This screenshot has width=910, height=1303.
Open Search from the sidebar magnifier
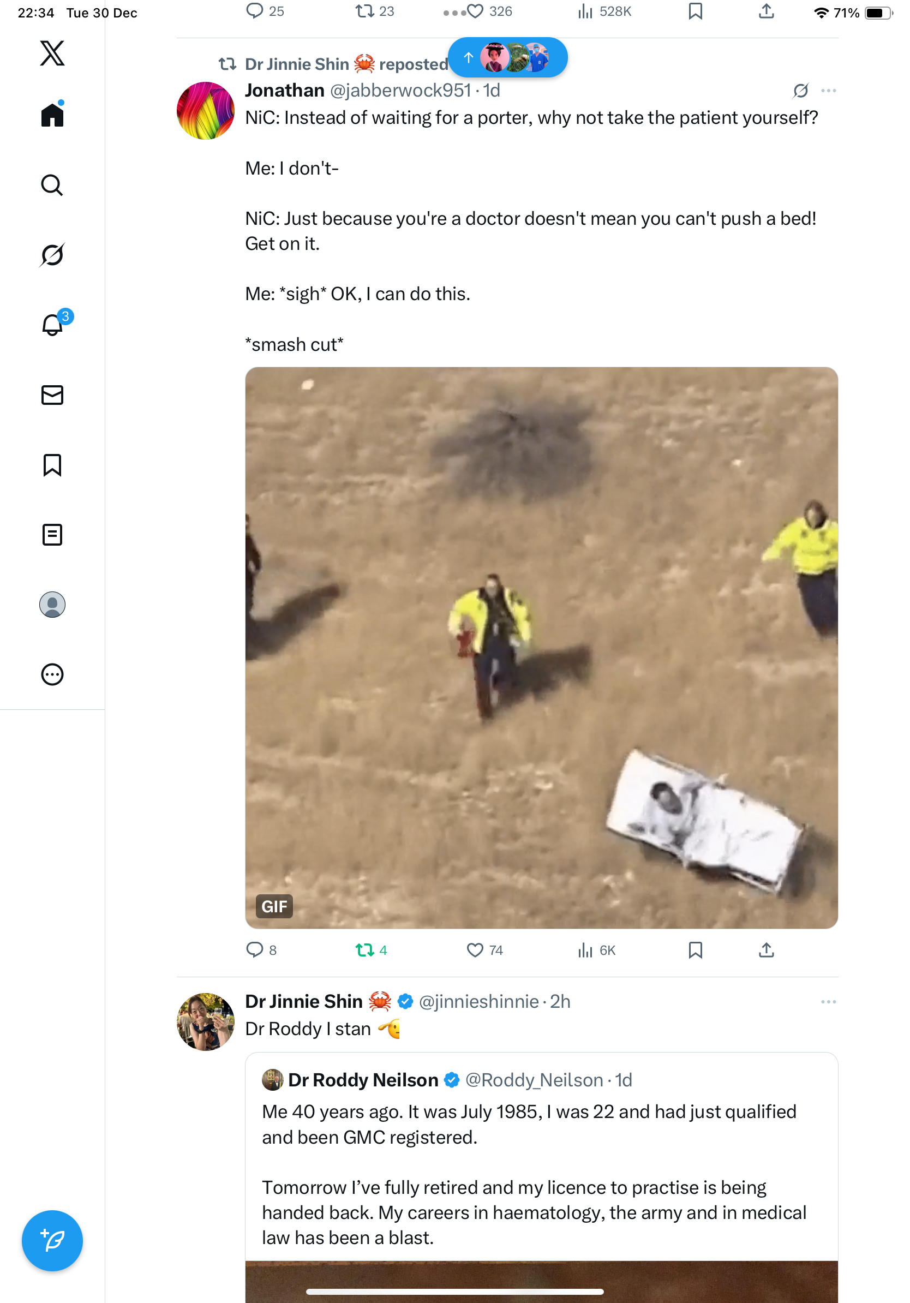(52, 185)
